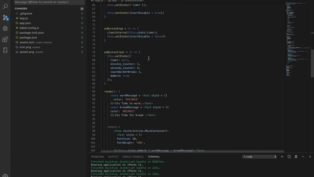Click the editor minimap
The image size is (314, 177).
pyautogui.click(x=298, y=40)
